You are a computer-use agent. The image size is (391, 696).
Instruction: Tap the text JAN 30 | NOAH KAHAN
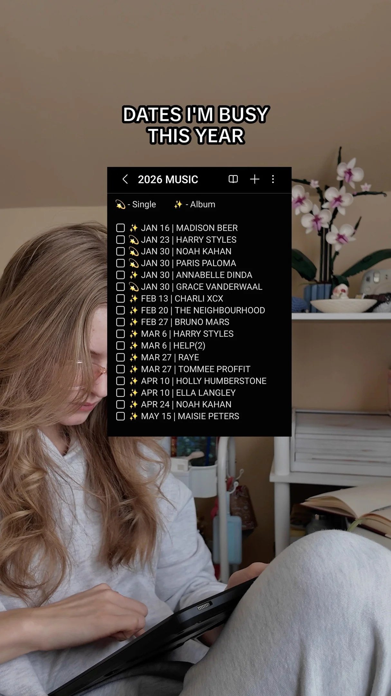[x=186, y=251]
